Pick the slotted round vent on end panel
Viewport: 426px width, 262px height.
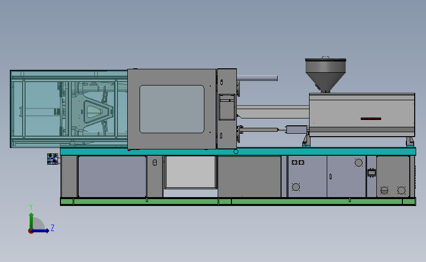click(x=384, y=191)
